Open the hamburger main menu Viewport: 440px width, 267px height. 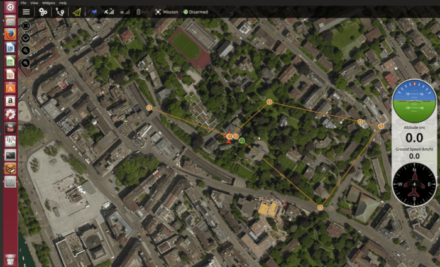click(x=26, y=11)
